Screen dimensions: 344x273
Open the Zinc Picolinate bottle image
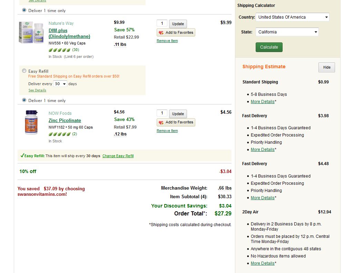coord(31,122)
